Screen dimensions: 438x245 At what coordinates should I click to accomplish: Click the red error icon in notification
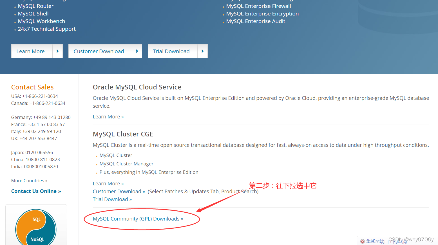pyautogui.click(x=363, y=241)
